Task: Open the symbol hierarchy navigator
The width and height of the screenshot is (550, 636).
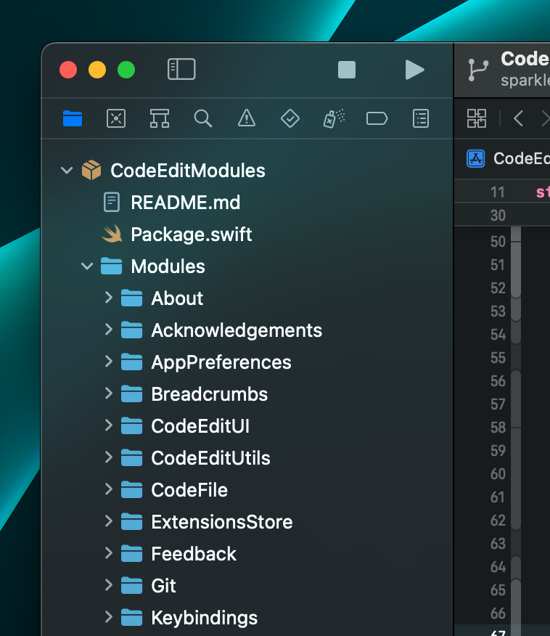Action: (159, 118)
